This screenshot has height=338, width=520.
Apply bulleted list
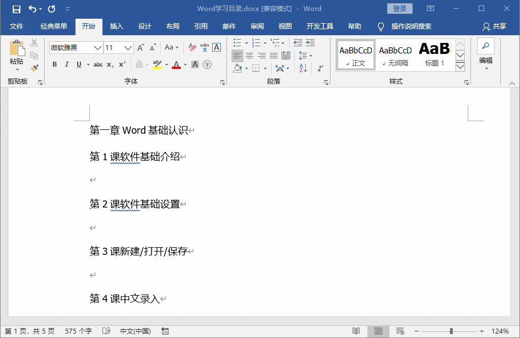[237, 43]
